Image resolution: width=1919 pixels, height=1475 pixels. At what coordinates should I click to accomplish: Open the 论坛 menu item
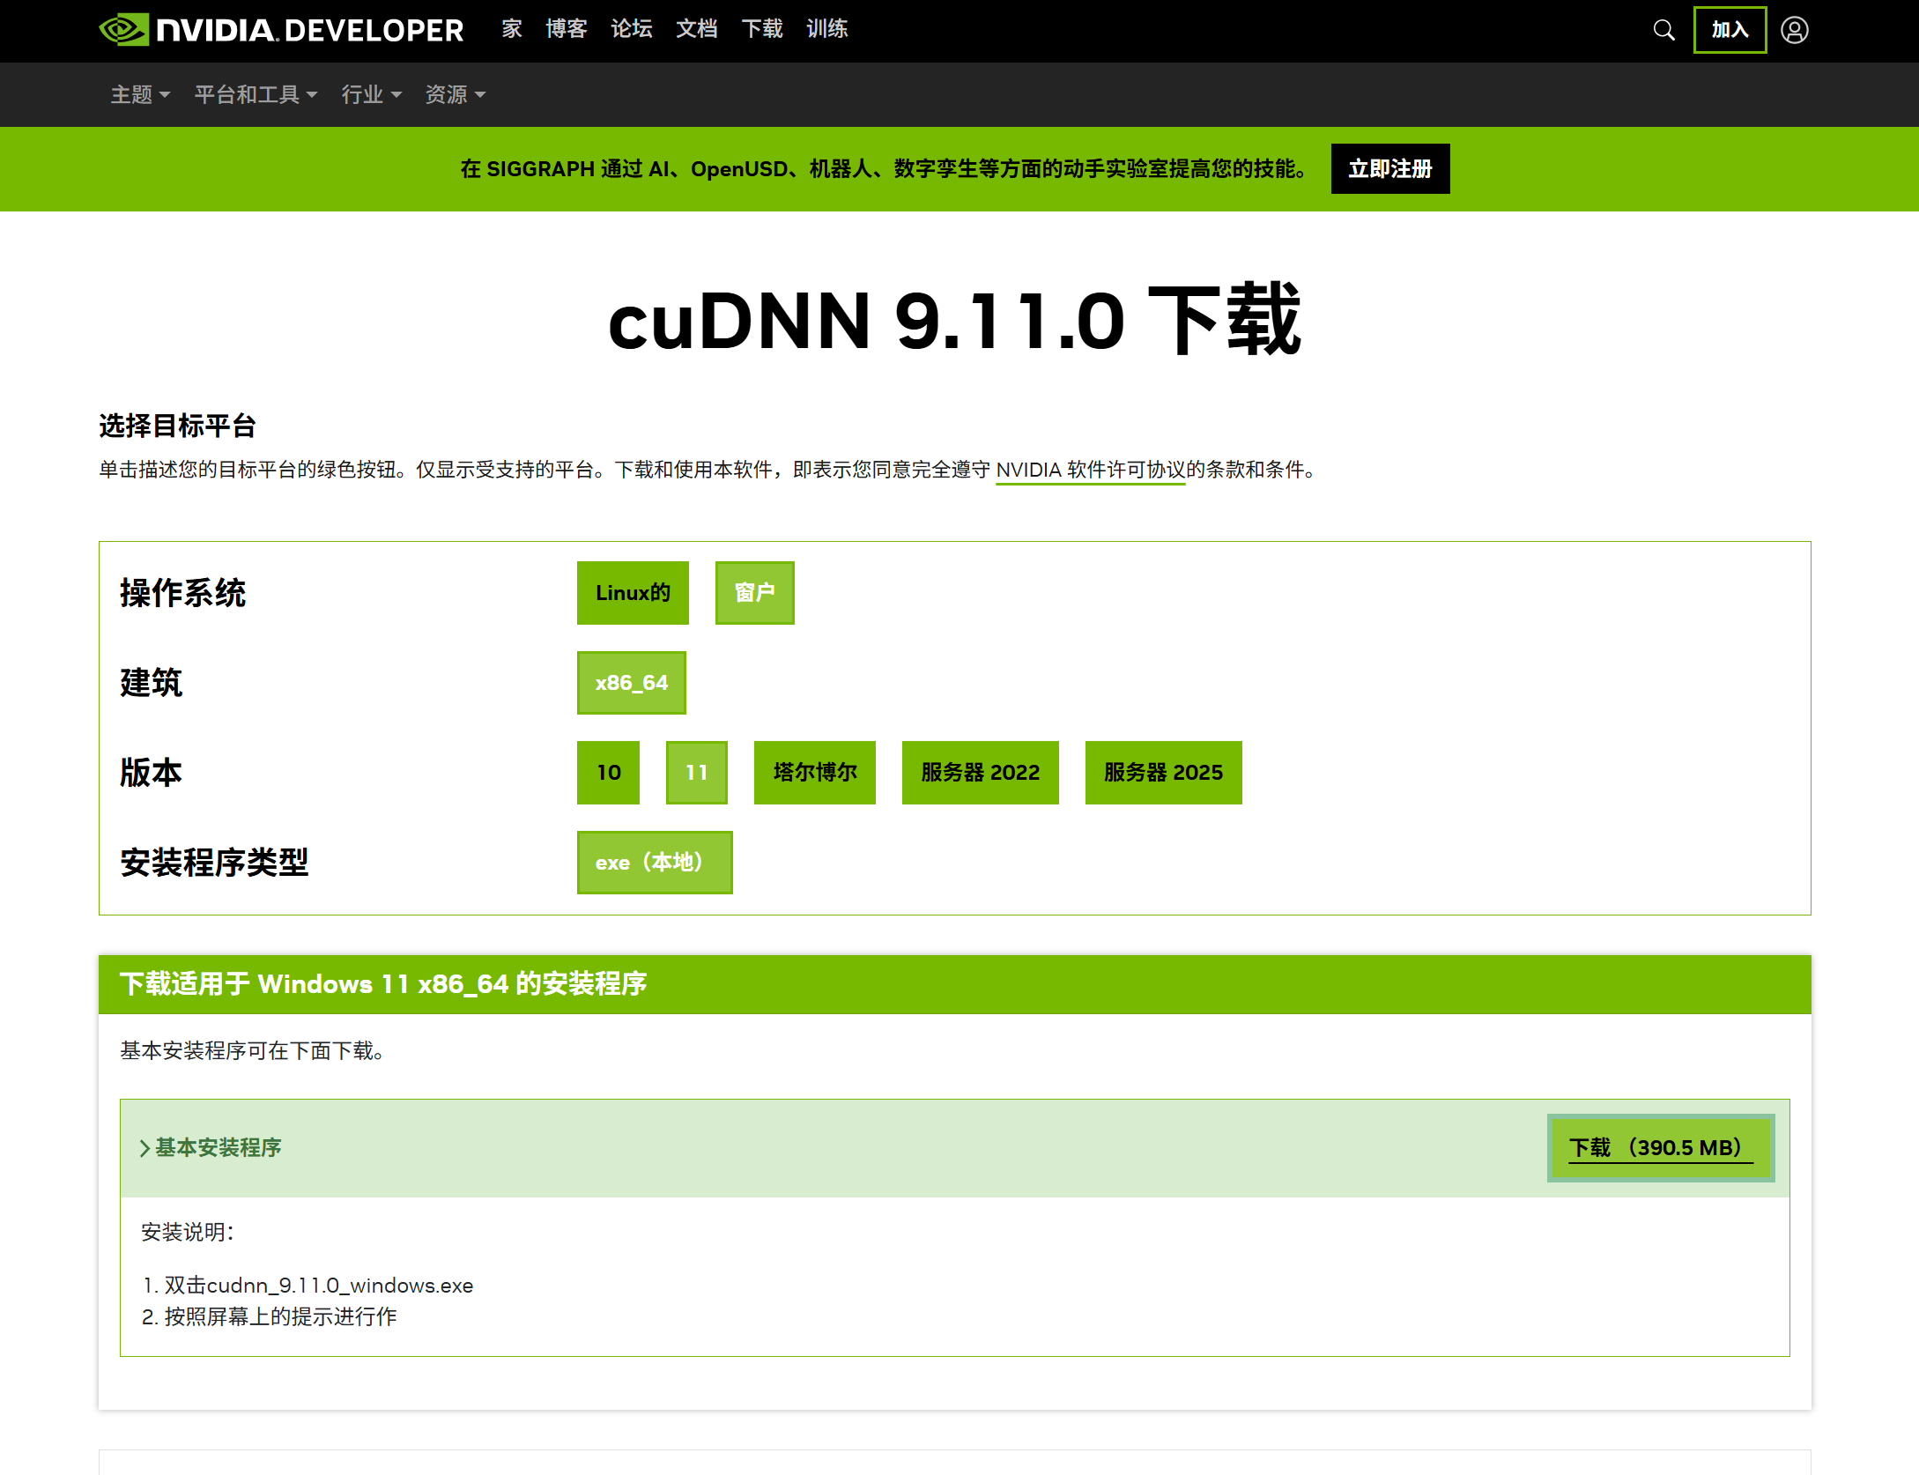pos(631,29)
